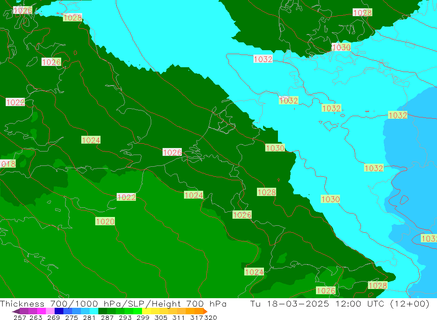
Task: Select the 320 legend value
Action: point(211,317)
